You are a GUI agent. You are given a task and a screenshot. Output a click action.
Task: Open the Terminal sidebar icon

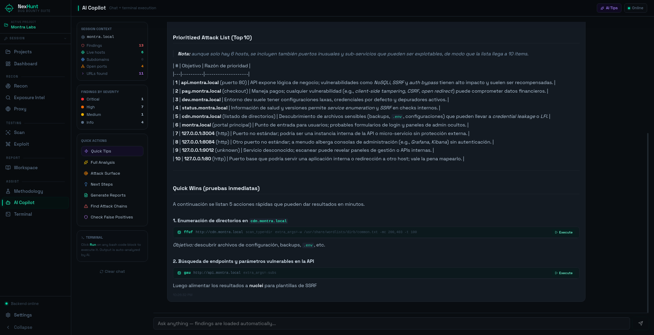coord(8,214)
